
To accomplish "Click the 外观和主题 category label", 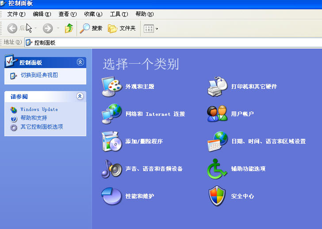I will click(x=140, y=86).
